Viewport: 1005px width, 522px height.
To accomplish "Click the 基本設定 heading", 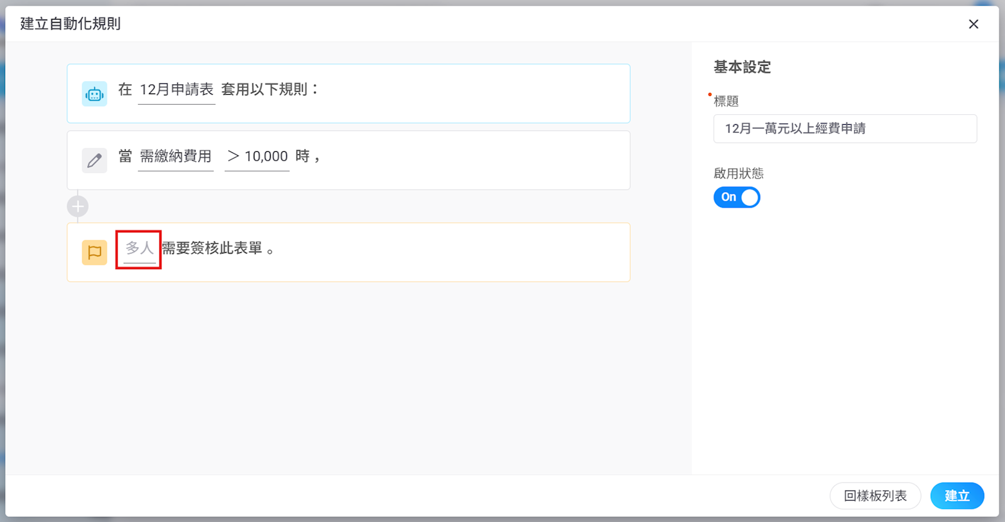I will (x=742, y=67).
